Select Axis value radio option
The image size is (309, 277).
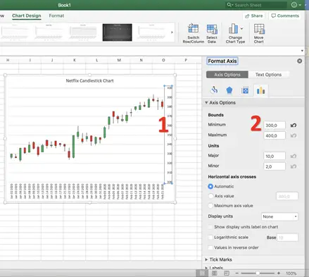(x=210, y=196)
